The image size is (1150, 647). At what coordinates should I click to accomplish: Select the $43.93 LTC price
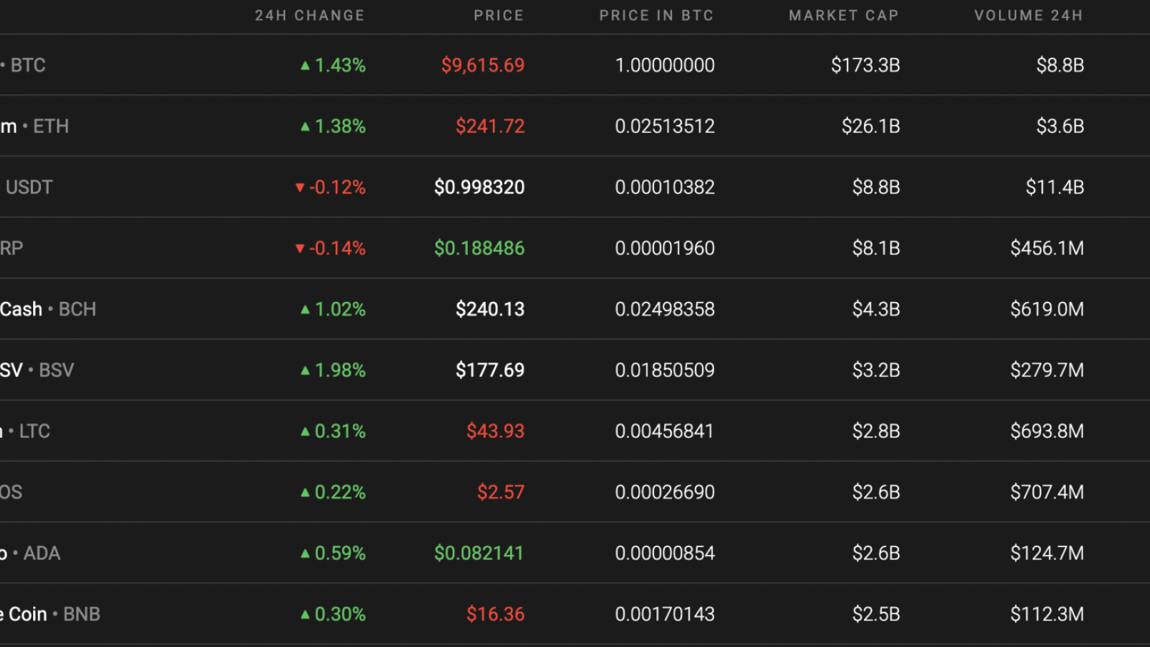coord(496,431)
